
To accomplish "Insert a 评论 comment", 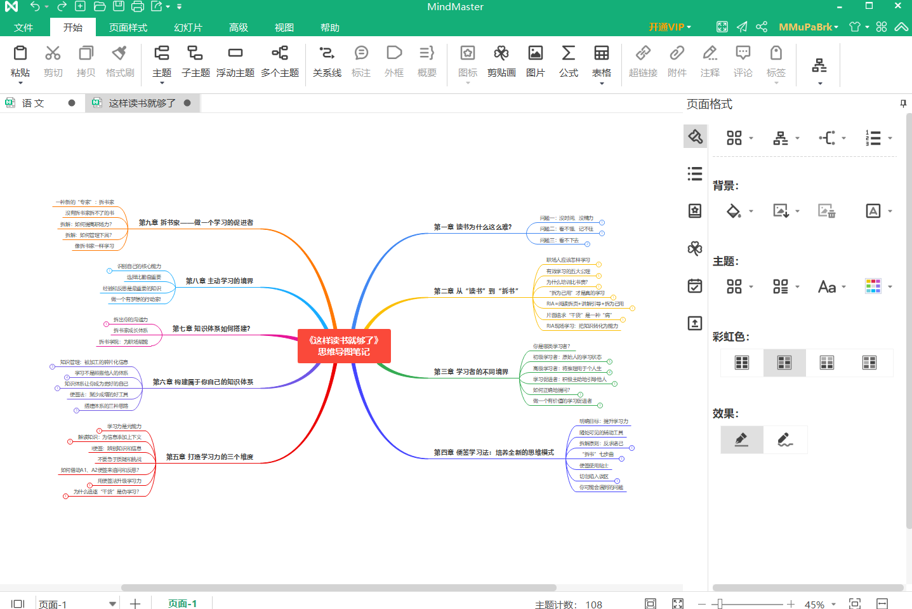I will 743,62.
